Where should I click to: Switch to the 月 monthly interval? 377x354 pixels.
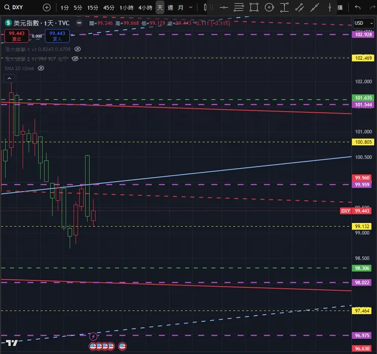pyautogui.click(x=180, y=8)
